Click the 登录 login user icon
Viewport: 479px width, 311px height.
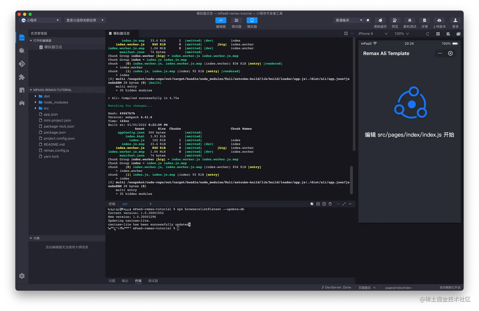455,20
